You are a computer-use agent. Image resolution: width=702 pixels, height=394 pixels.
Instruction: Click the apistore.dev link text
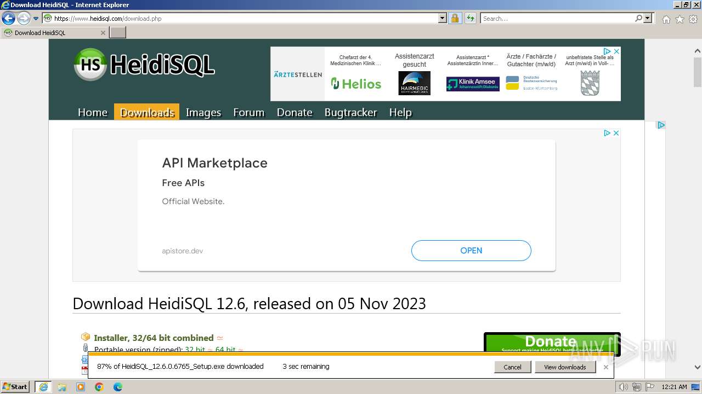coord(183,251)
